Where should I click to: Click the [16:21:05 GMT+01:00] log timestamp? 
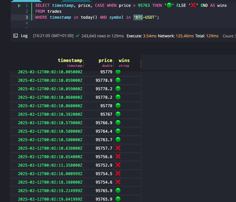[x=53, y=36]
